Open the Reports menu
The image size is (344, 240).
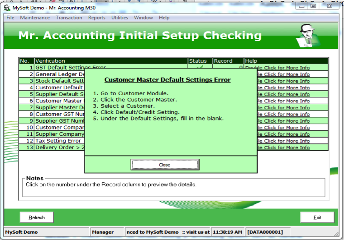pyautogui.click(x=97, y=18)
